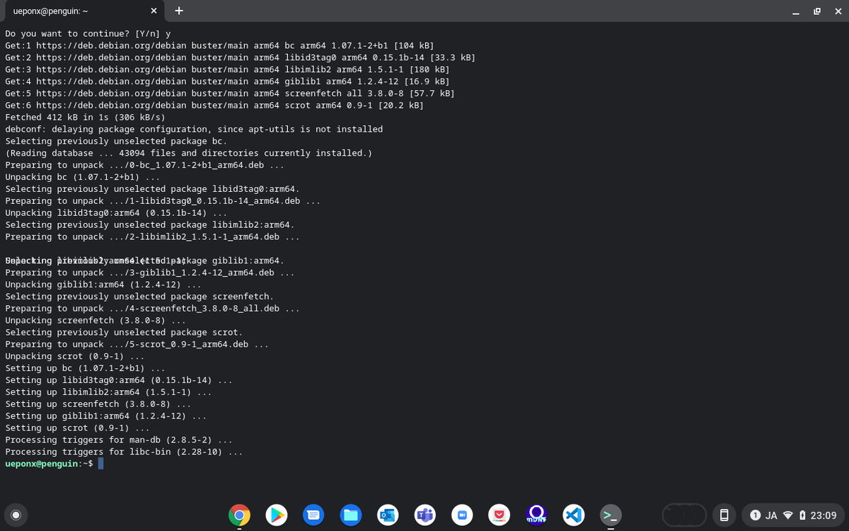Open the Pocket app
849x531 pixels.
click(499, 515)
